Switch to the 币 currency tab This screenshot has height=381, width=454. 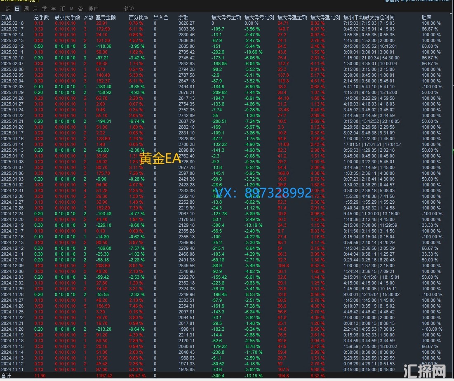(62, 9)
